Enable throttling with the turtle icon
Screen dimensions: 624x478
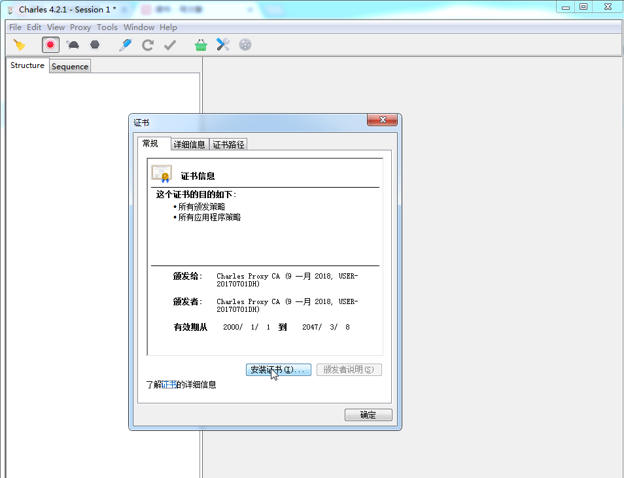[x=73, y=44]
